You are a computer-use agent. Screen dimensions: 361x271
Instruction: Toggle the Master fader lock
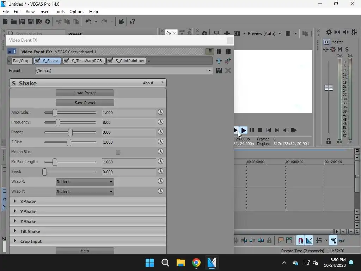(x=329, y=141)
